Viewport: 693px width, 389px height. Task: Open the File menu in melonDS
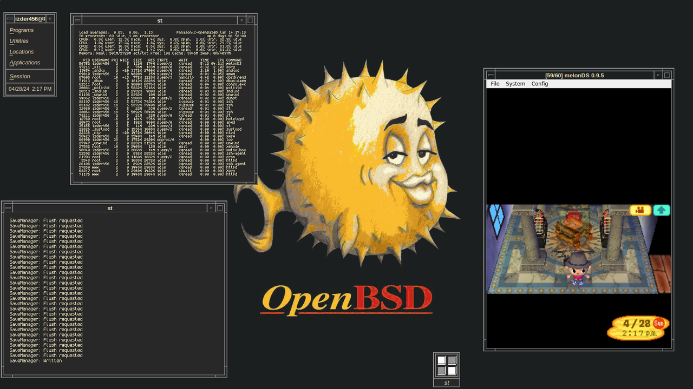[x=495, y=84]
